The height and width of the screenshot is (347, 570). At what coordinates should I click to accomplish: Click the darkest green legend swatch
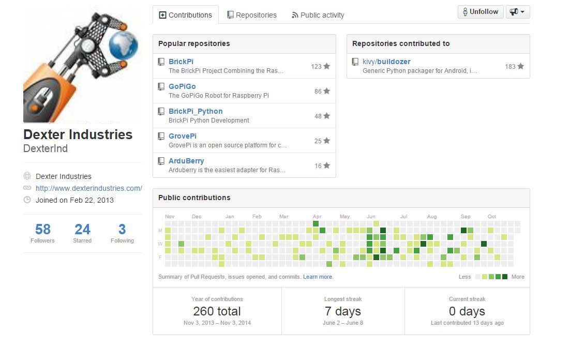505,277
